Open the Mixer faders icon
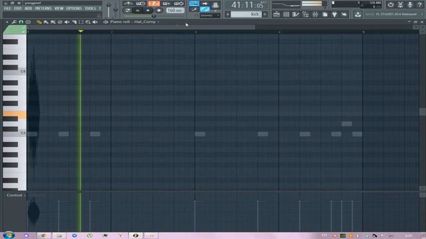426x239 pixels. click(x=315, y=15)
